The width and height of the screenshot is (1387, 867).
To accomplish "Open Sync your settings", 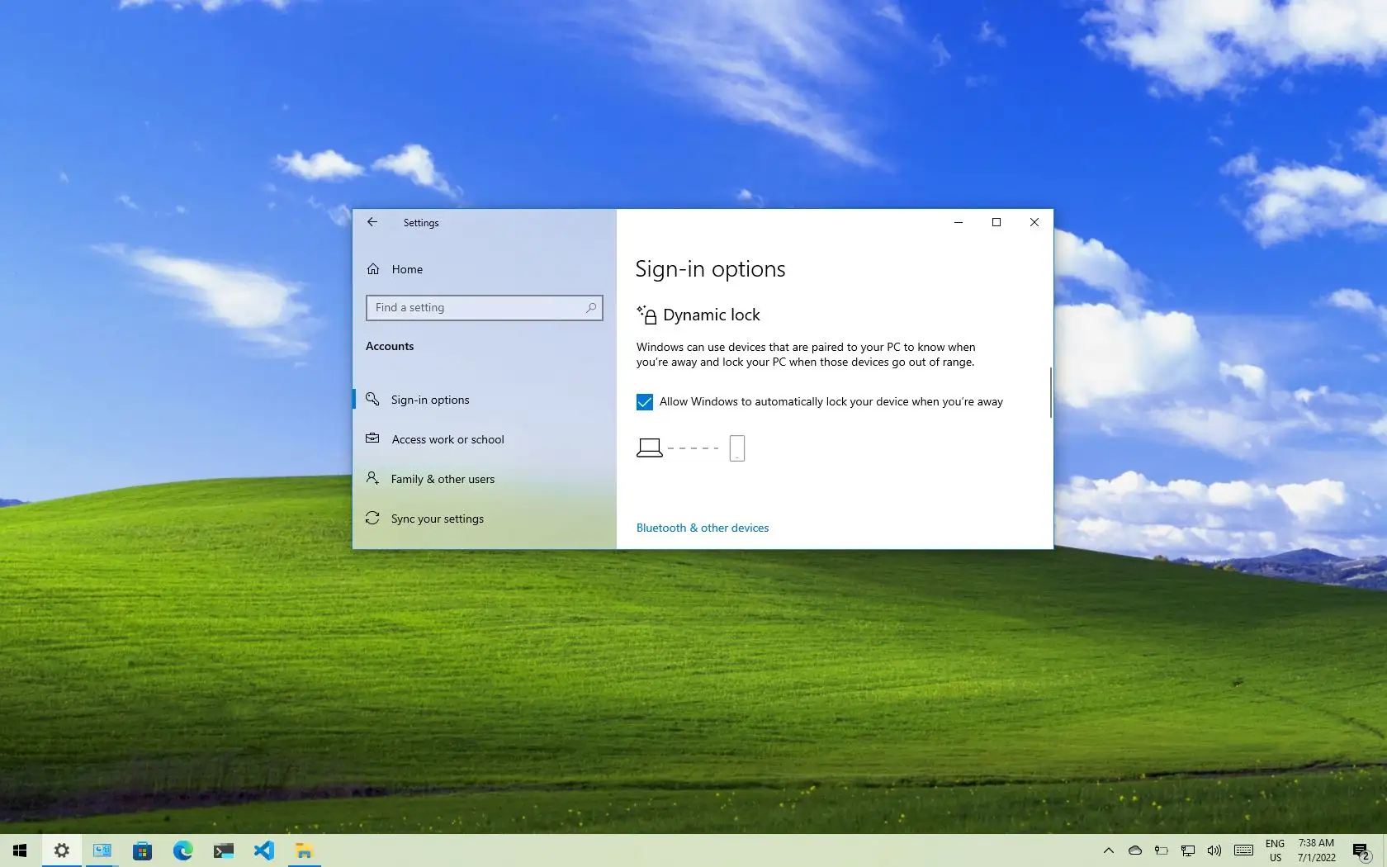I will click(x=484, y=519).
